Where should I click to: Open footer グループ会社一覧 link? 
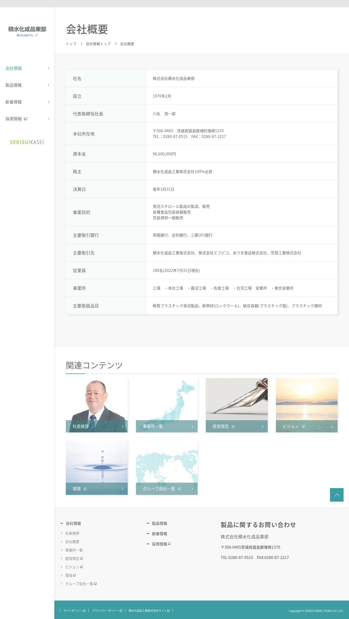click(x=79, y=584)
